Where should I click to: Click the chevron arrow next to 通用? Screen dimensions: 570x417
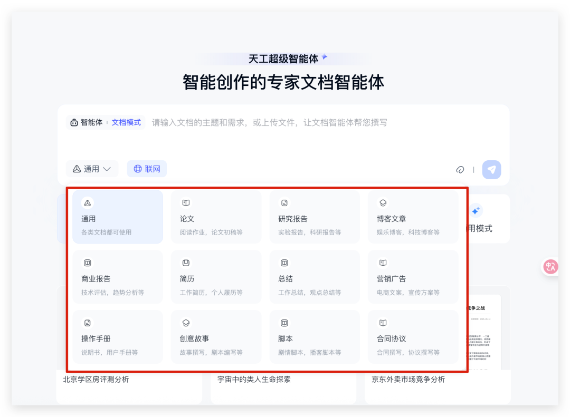[107, 169]
